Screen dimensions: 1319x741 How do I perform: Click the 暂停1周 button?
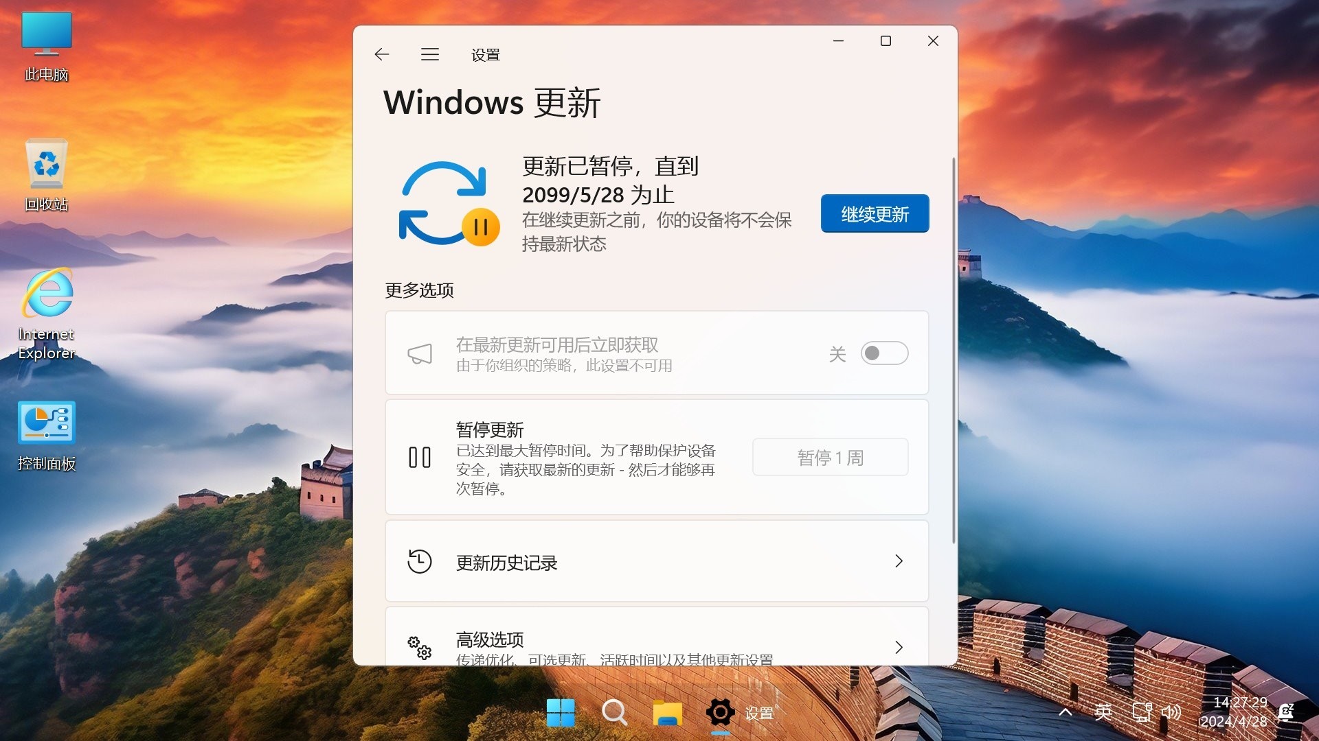click(x=830, y=457)
